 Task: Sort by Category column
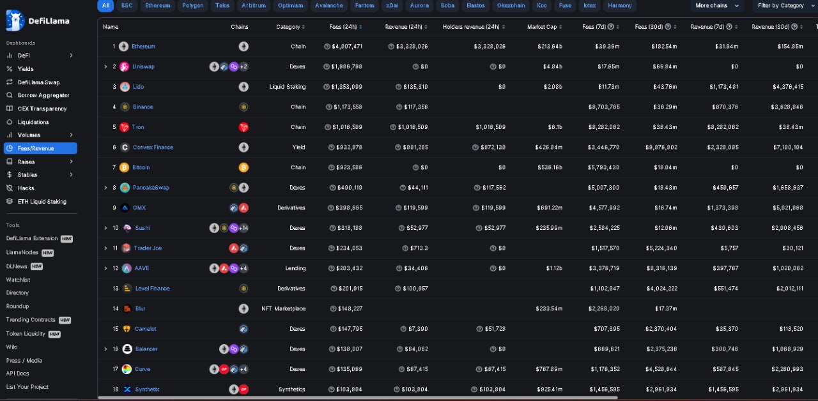pos(291,27)
